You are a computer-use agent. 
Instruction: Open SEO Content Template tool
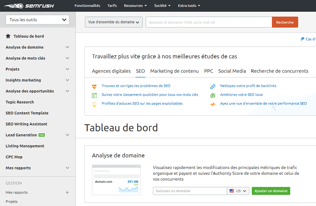27,113
